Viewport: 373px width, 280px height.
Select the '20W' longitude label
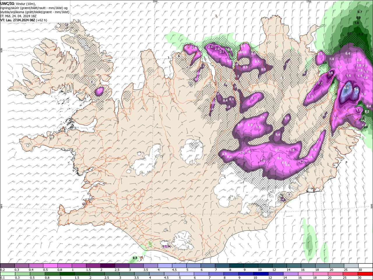pyautogui.click(x=155, y=1)
